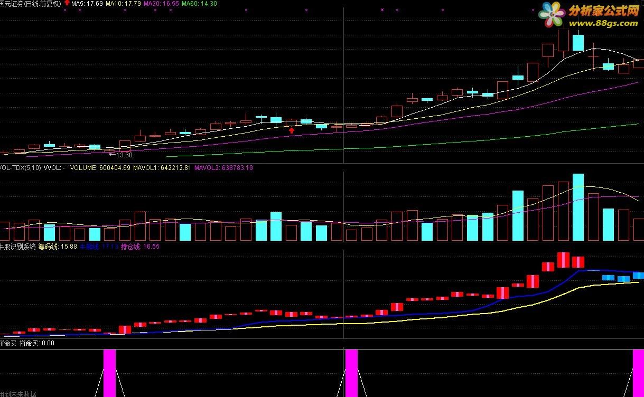Click the MA60: 14.30 indicator label
Screen dimensions: 644x397
pos(199,4)
